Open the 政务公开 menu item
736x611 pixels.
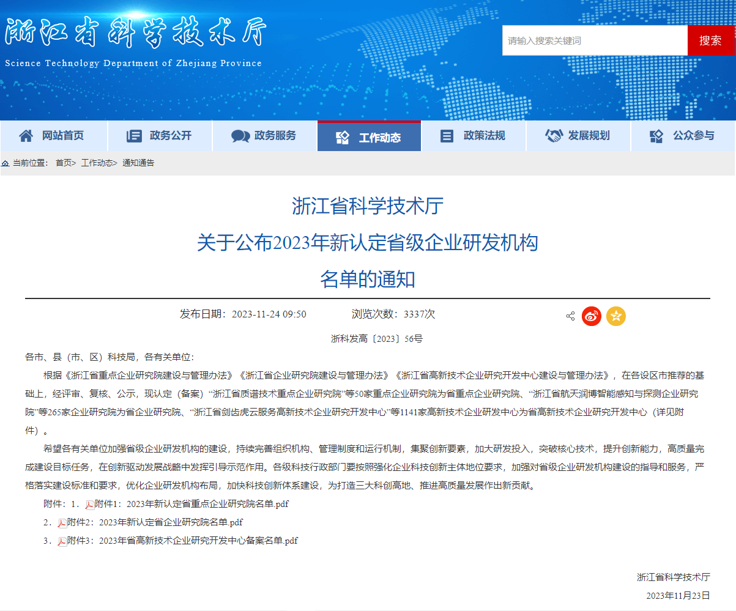pos(160,136)
